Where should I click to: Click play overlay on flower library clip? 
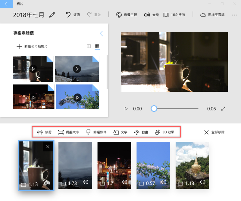(x=78, y=97)
